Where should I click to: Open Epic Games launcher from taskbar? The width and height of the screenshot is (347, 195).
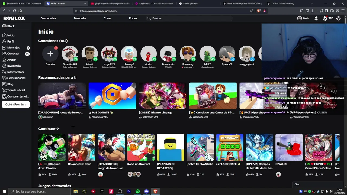pos(102,191)
